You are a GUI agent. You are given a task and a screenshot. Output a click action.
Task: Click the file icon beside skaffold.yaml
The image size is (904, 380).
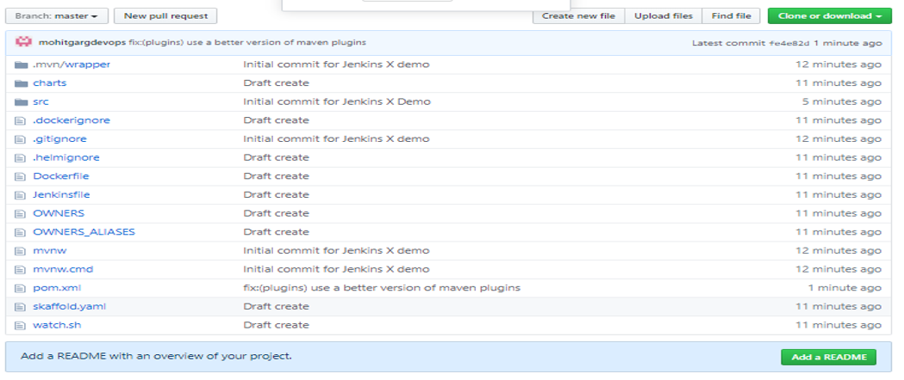tap(22, 307)
